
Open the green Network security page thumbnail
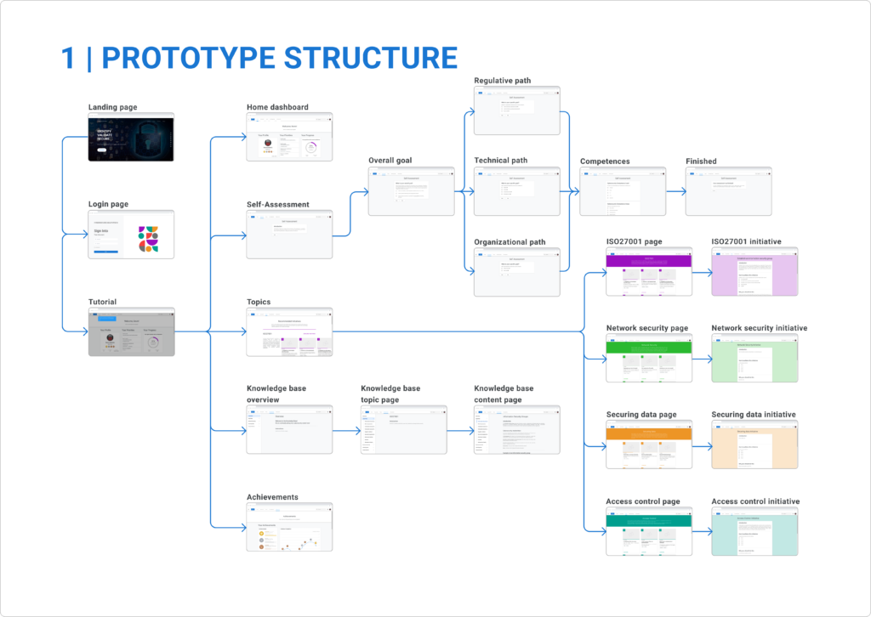[648, 359]
